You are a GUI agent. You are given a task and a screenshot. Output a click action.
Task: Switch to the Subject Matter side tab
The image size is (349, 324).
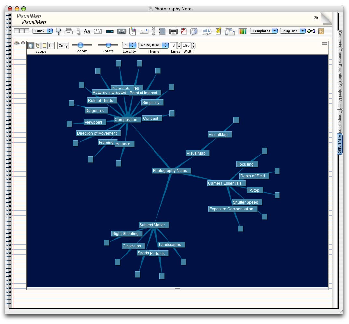340,96
